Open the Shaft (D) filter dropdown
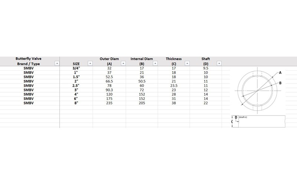Image resolution: width=297 pixels, height=185 pixels. click(219, 64)
